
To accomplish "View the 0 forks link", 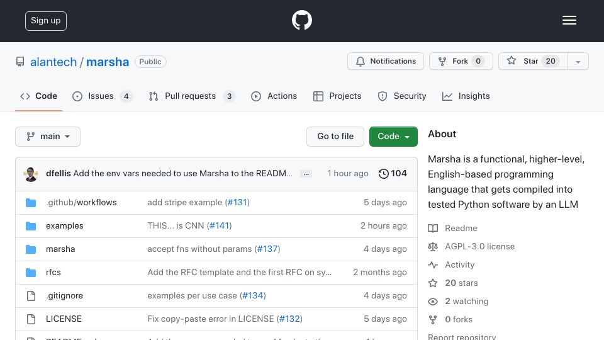I will click(x=450, y=320).
